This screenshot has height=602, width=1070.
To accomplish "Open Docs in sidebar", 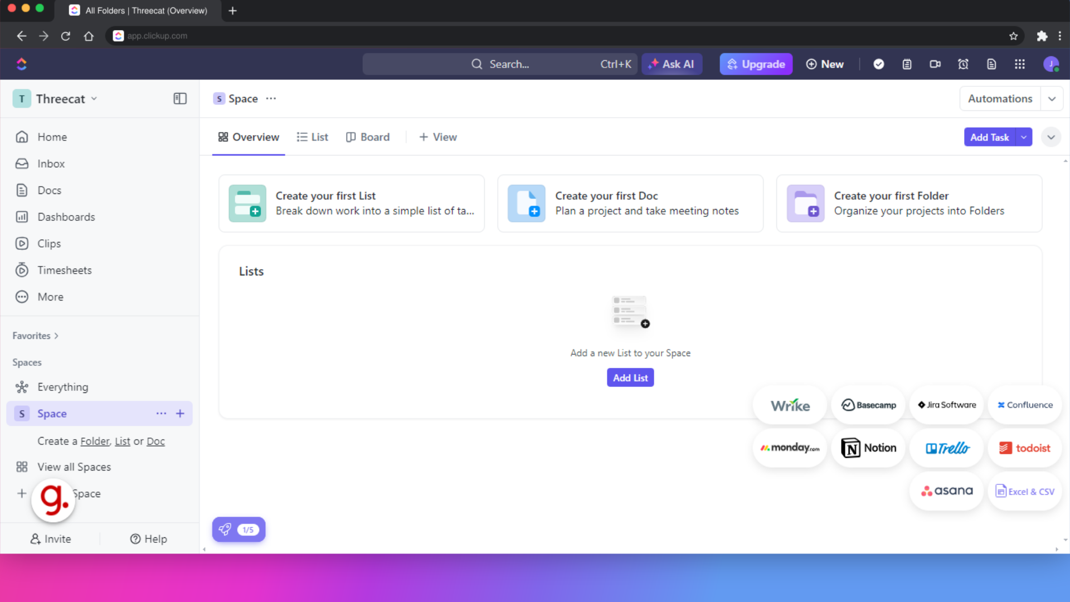I will [100, 191].
